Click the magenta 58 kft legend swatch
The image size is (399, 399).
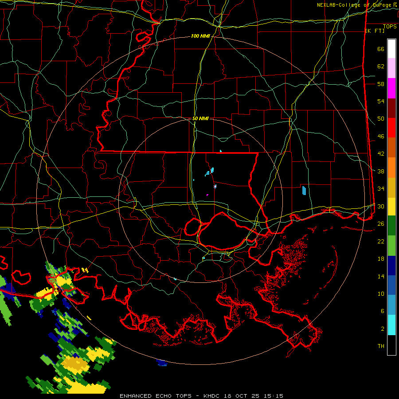[x=391, y=88]
